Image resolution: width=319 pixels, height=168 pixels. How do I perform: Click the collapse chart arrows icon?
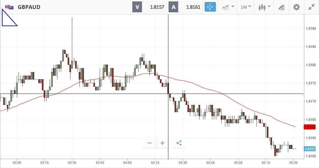[312, 7]
